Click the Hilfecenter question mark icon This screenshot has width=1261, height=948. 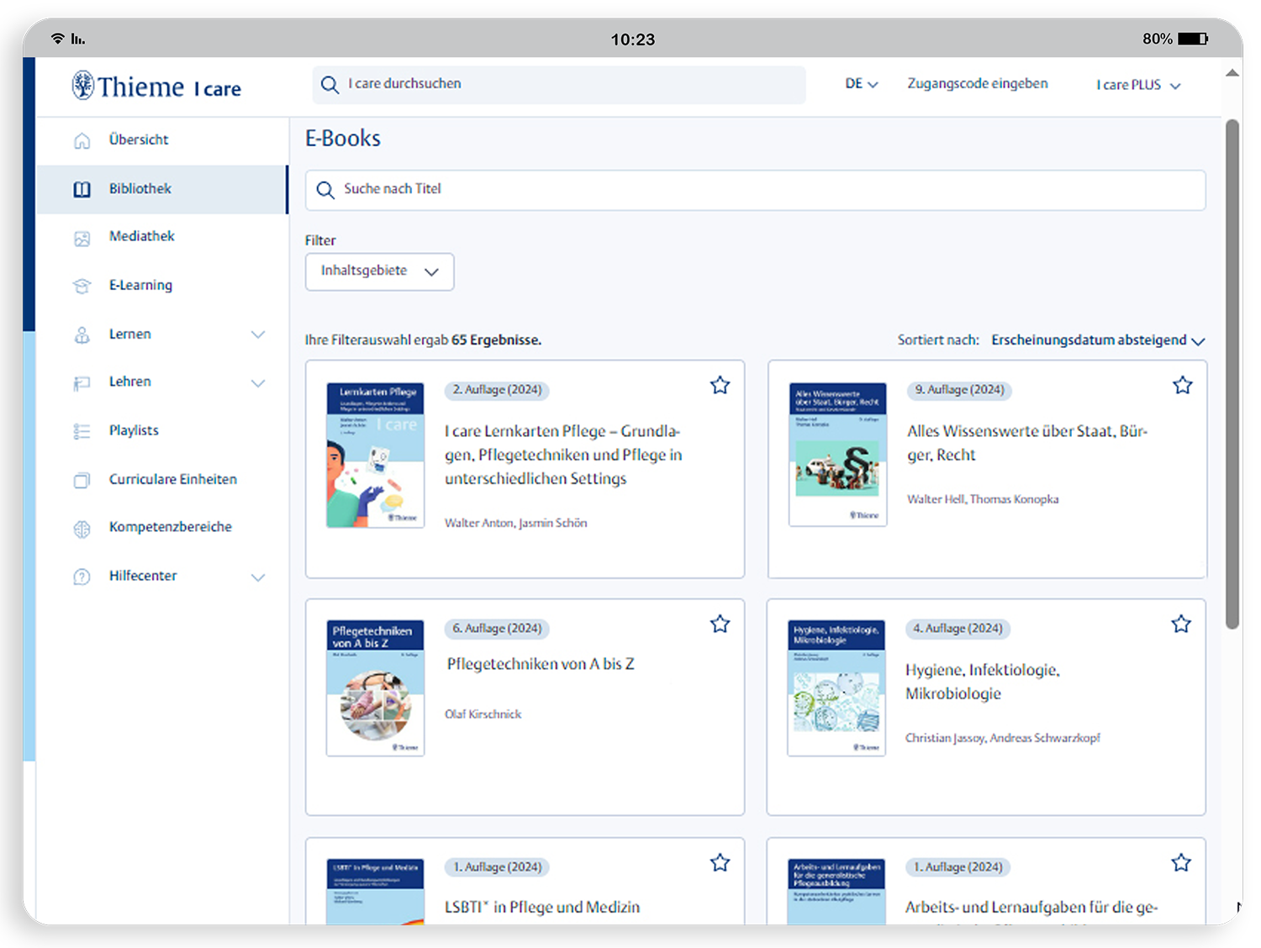[82, 577]
